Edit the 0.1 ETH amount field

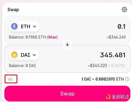(121, 27)
